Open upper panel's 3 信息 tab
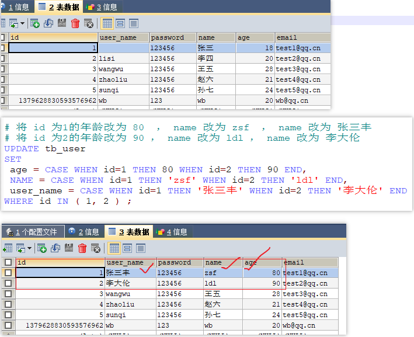The image size is (414, 337). [x=102, y=7]
